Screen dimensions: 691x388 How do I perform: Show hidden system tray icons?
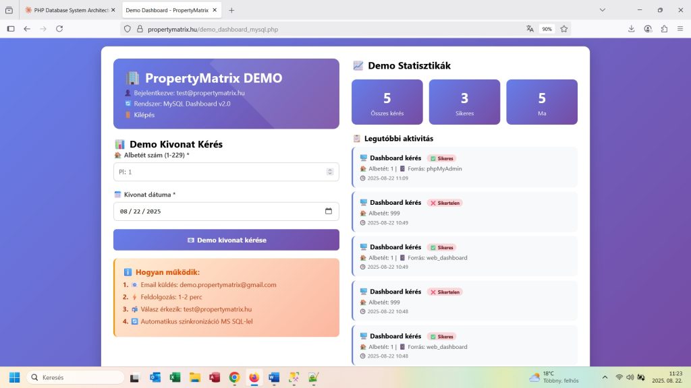(x=605, y=377)
